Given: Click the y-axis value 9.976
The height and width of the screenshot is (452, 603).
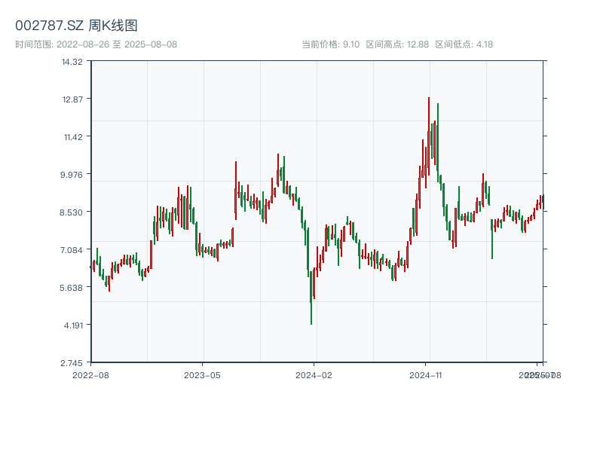Looking at the screenshot, I should coord(72,175).
